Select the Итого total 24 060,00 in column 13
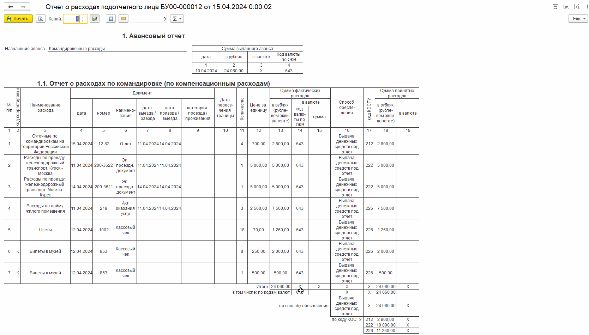 [x=281, y=287]
